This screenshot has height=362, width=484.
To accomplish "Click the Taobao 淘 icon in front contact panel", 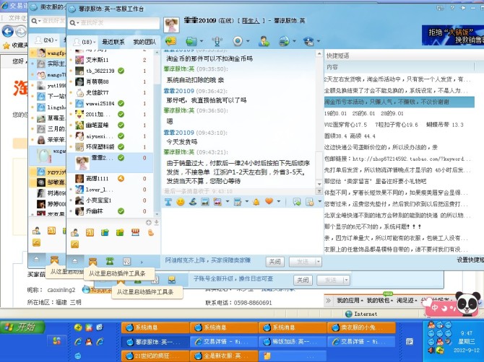I will 90,232.
